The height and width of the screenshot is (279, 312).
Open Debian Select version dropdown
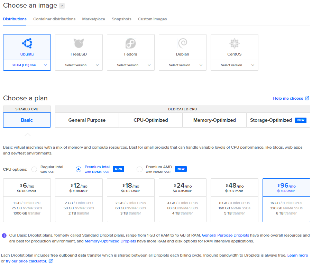pyautogui.click(x=183, y=65)
